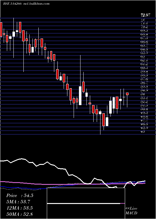Click the white MACD histogram box outline
This screenshot has height=219, width=156.
[x=86, y=203]
